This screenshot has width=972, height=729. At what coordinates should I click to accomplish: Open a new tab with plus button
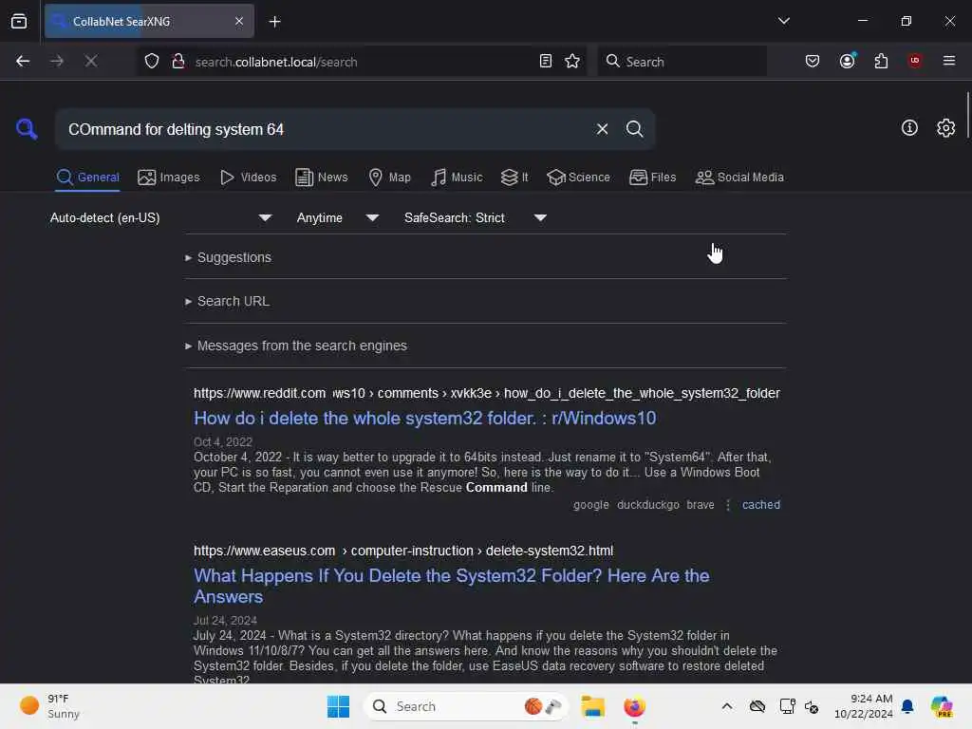click(x=274, y=22)
